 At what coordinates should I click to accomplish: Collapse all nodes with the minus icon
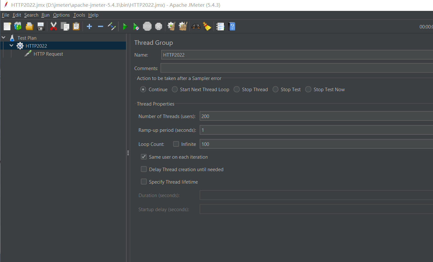coord(100,27)
